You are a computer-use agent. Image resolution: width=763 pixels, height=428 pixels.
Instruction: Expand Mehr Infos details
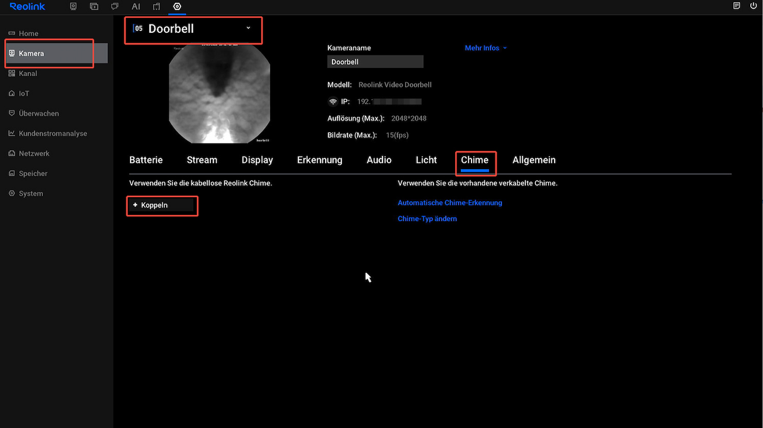(x=486, y=48)
